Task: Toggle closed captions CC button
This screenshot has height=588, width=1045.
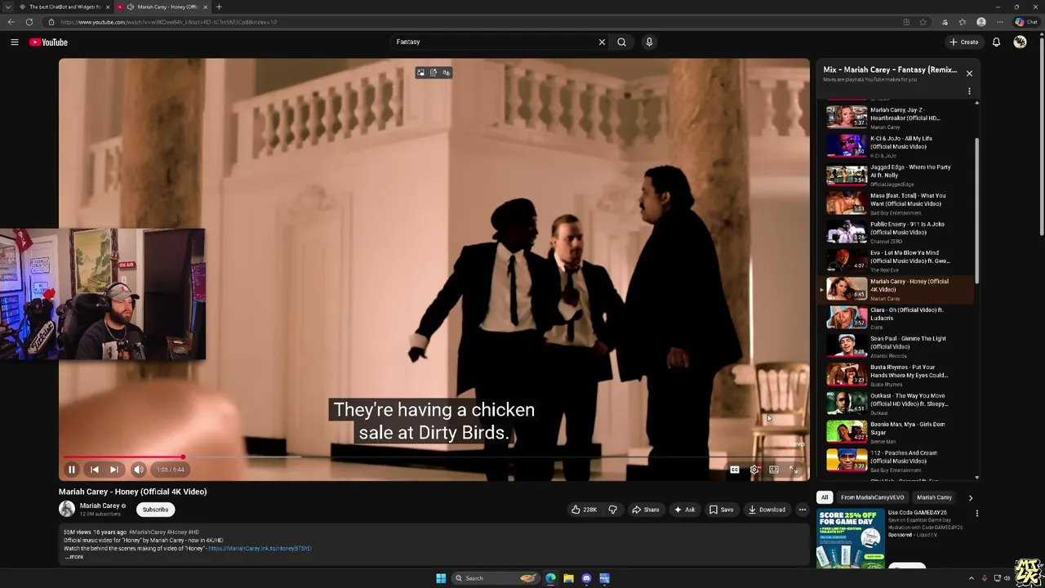Action: click(735, 470)
